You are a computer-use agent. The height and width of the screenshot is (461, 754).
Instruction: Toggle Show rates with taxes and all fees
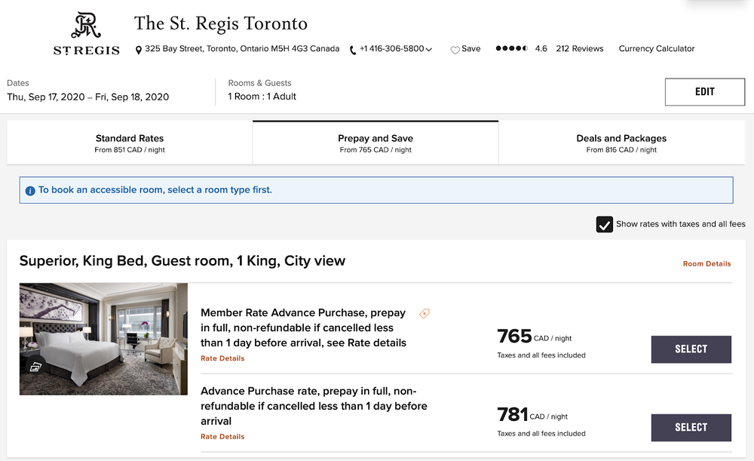[604, 224]
